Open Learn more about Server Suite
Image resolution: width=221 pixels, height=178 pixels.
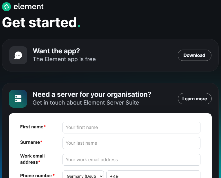tap(195, 99)
